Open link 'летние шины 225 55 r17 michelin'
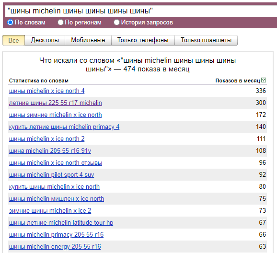Image resolution: width=277 pixels, height=253 pixels. click(55, 103)
